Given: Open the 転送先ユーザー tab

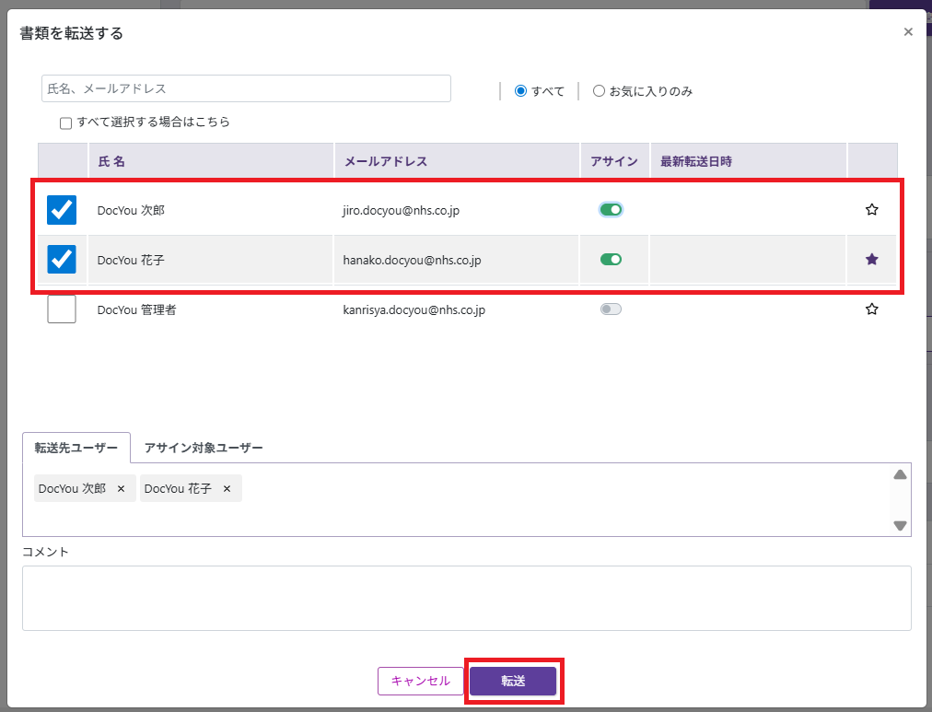Looking at the screenshot, I should tap(76, 448).
